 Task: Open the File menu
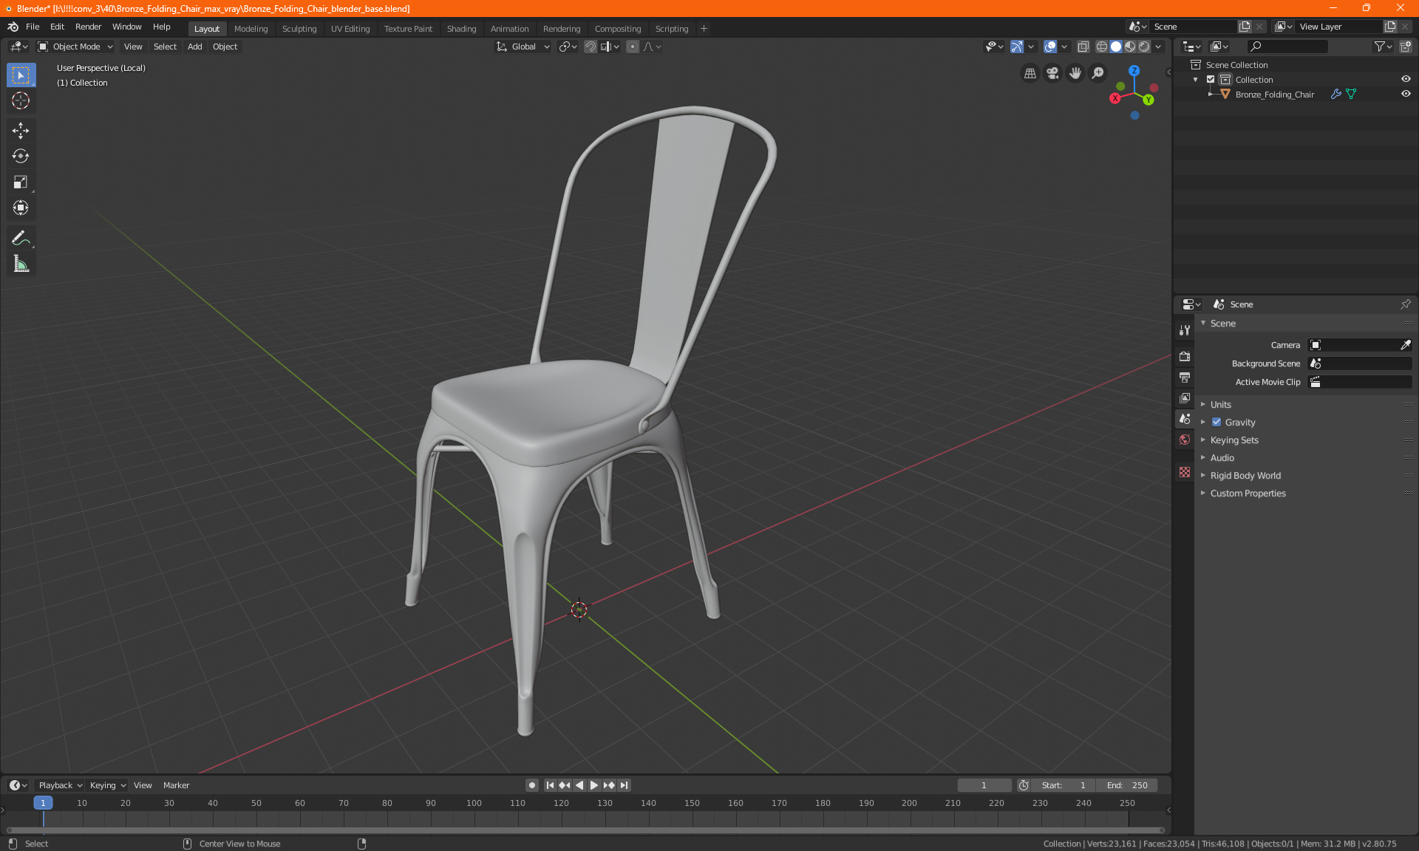point(33,27)
